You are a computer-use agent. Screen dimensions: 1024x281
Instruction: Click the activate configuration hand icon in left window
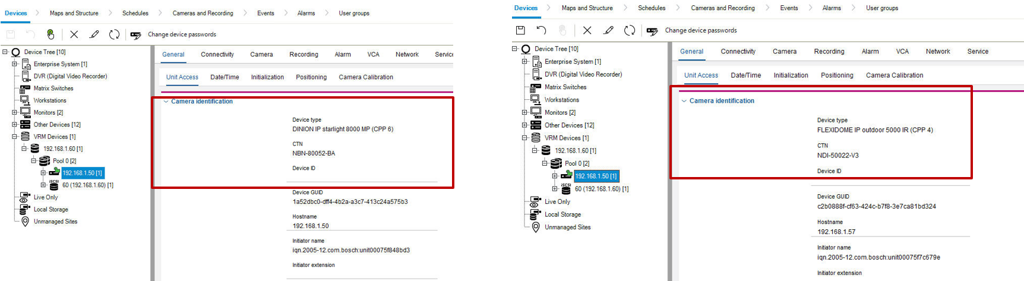click(50, 34)
